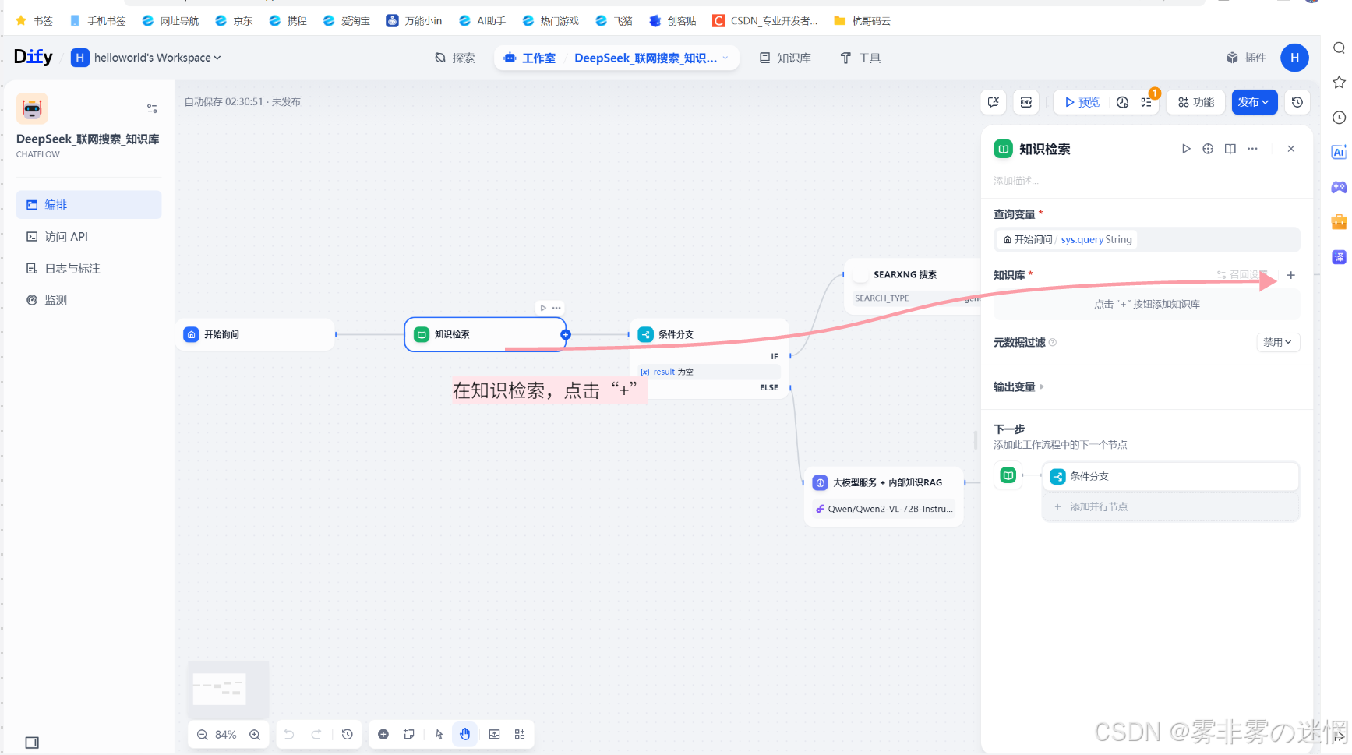Open browser sidebar favorites star
This screenshot has width=1352, height=755.
coord(1339,82)
